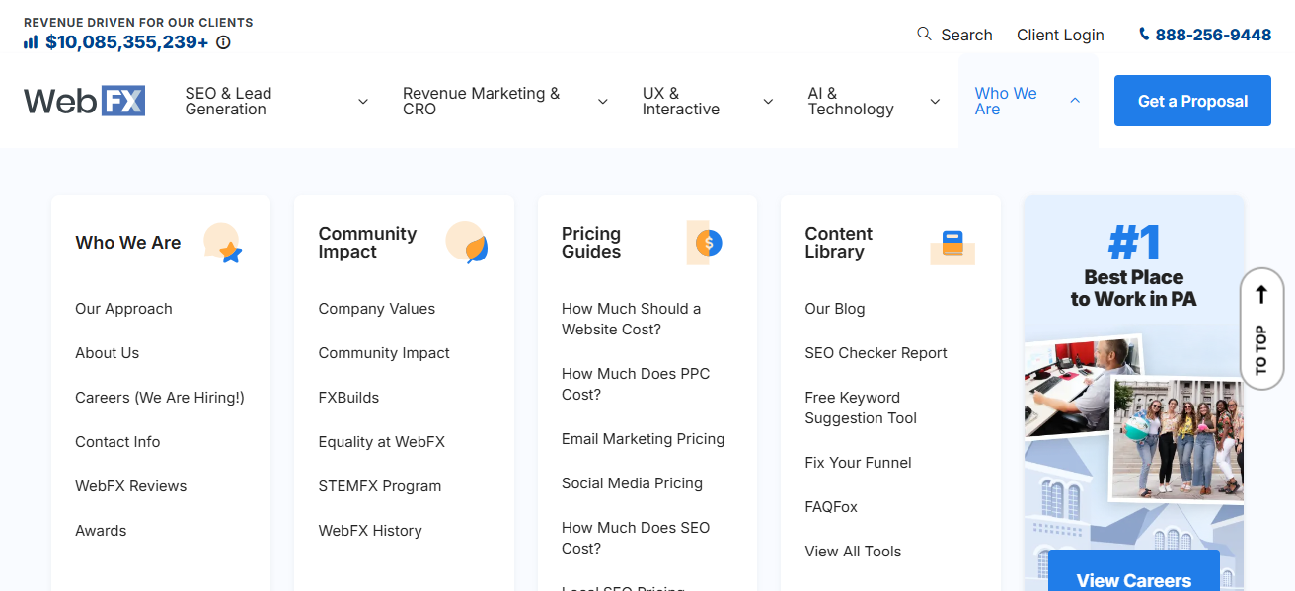This screenshot has width=1295, height=591.
Task: Click the $10,085,355,239+ revenue figure
Action: click(x=127, y=42)
